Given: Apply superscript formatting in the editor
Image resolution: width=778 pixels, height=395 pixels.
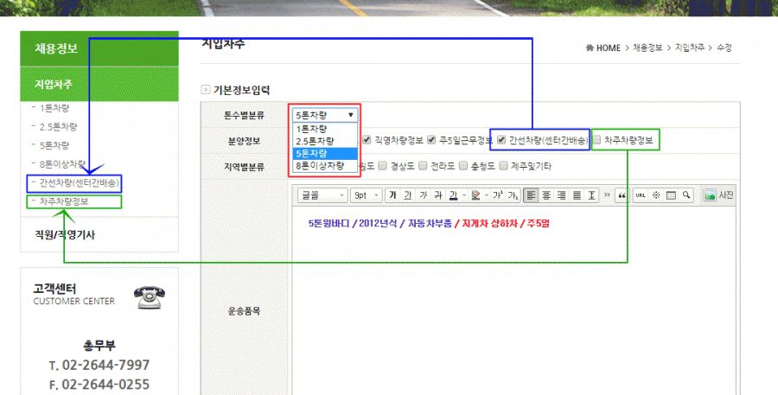Looking at the screenshot, I should coord(498,195).
